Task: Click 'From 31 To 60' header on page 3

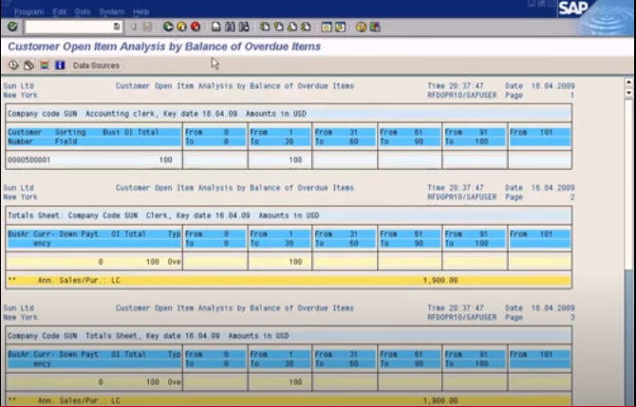Action: pos(345,360)
